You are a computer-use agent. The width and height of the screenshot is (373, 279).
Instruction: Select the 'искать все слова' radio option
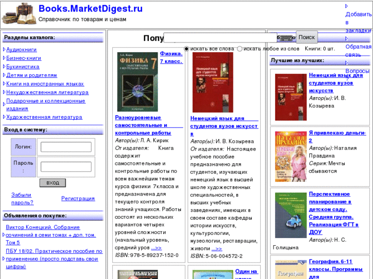tap(187, 49)
